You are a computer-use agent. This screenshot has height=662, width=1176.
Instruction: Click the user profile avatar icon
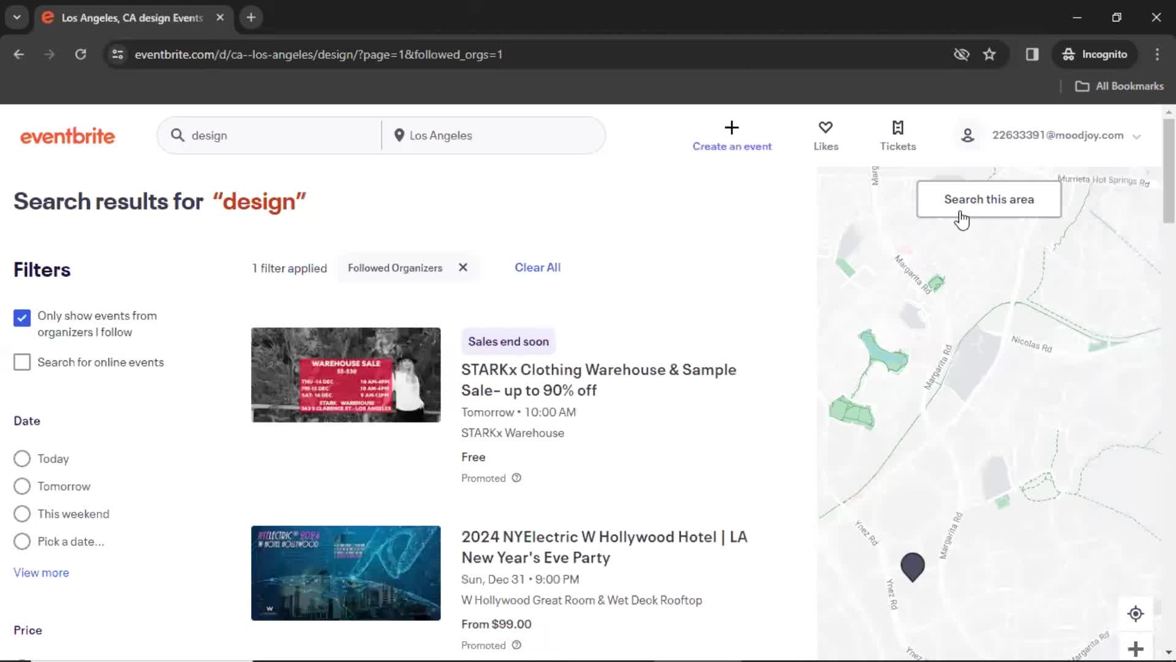click(968, 135)
